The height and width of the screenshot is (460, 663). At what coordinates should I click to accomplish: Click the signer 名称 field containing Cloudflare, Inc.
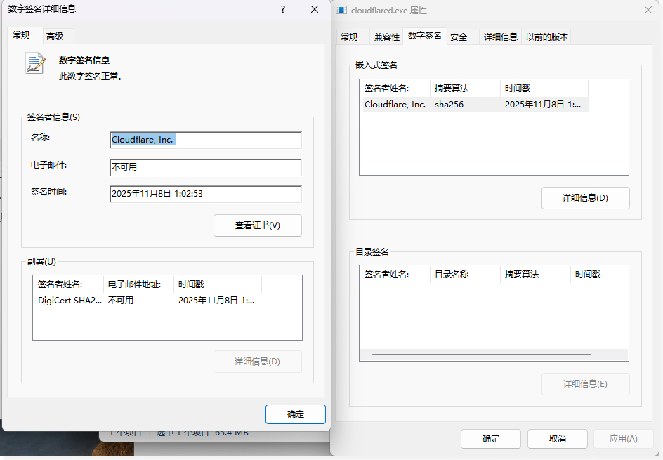point(206,140)
